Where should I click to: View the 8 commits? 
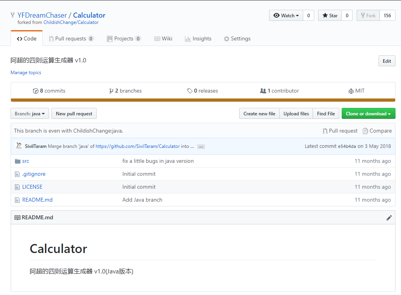49,91
